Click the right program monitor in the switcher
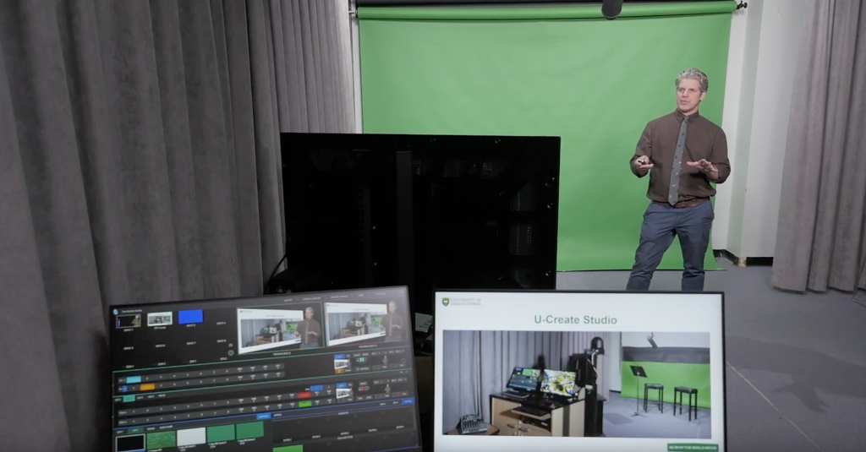Image resolution: width=866 pixels, height=452 pixels. pyautogui.click(x=367, y=324)
